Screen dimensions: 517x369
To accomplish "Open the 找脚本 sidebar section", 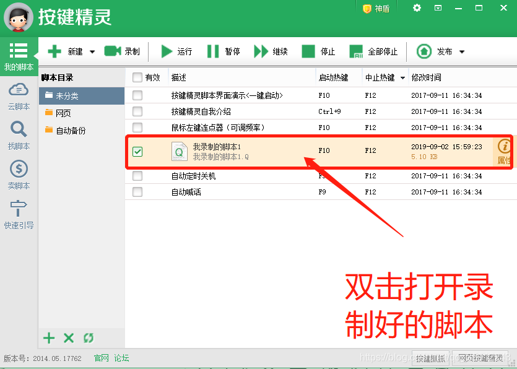I will [19, 137].
